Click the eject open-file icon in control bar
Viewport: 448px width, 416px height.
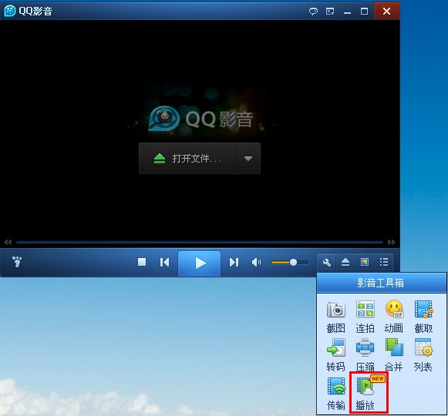(345, 262)
